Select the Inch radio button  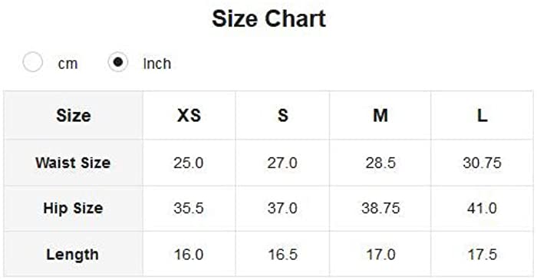point(118,62)
